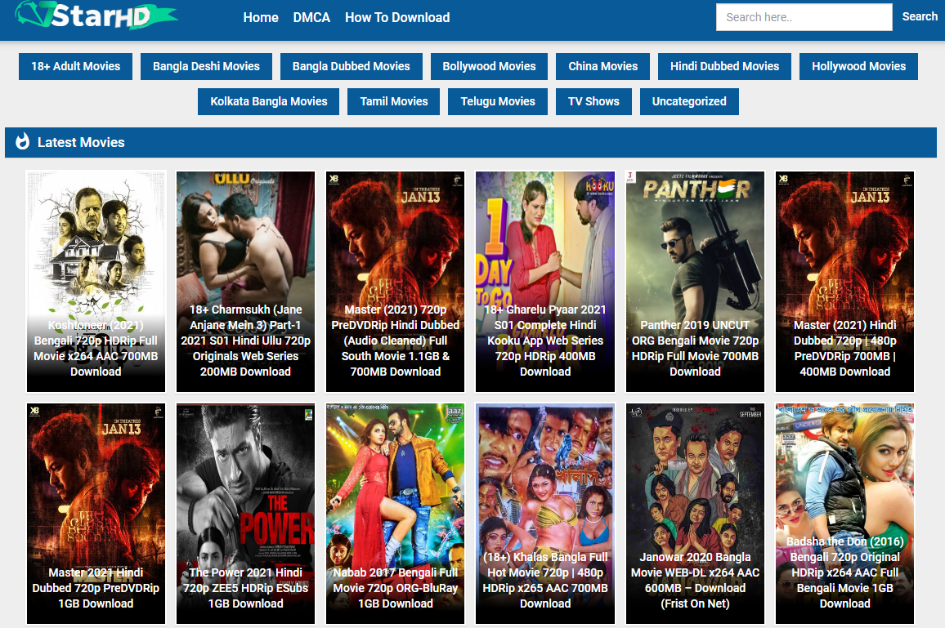Image resolution: width=945 pixels, height=628 pixels.
Task: Focus the Search here input field
Action: pyautogui.click(x=804, y=17)
